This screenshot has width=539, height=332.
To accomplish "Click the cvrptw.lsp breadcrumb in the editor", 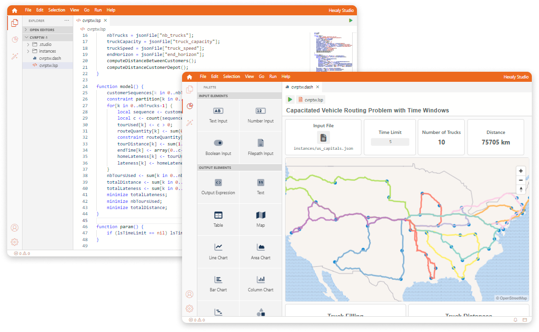I will coord(93,29).
